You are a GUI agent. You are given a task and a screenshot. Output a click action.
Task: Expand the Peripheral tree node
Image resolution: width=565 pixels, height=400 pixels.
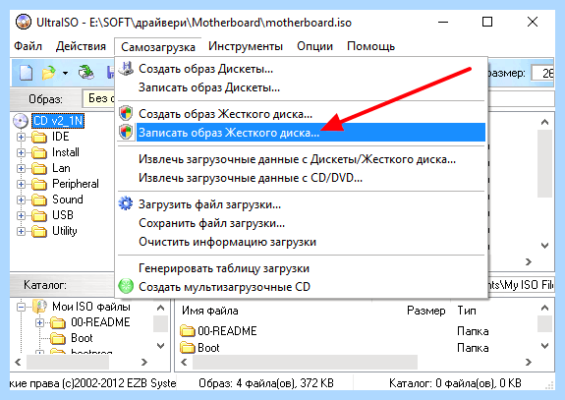(21, 184)
